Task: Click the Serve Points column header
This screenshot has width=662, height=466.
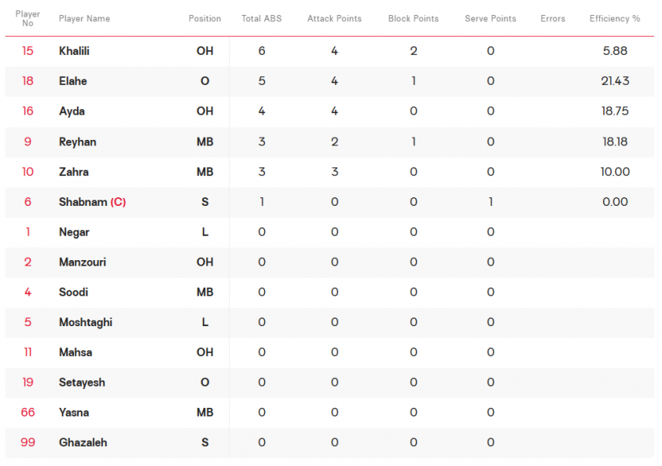Action: click(490, 19)
